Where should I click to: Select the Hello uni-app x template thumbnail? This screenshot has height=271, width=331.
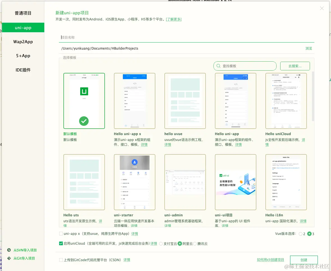click(135, 101)
